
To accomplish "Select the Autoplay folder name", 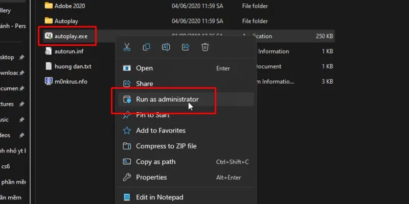I will coord(66,21).
